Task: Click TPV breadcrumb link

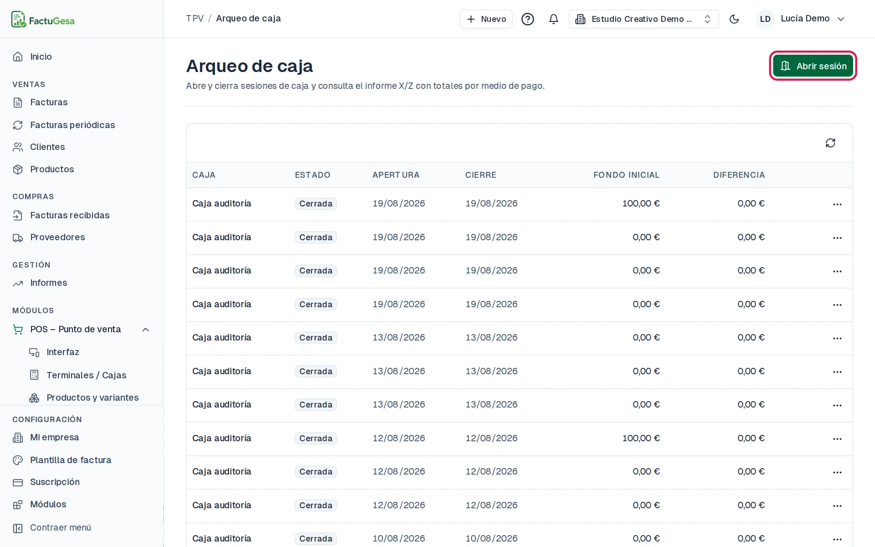Action: [x=195, y=18]
